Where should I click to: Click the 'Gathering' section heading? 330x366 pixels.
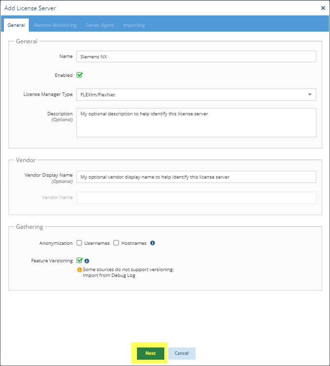pos(29,227)
